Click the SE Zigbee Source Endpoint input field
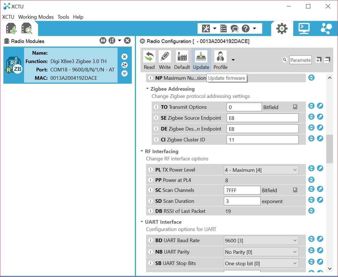This screenshot has height=277, width=338. click(262, 118)
